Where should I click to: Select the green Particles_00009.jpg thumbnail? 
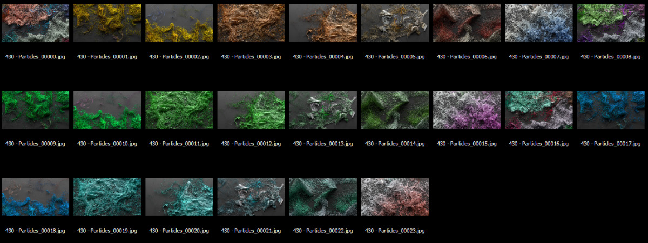click(35, 110)
